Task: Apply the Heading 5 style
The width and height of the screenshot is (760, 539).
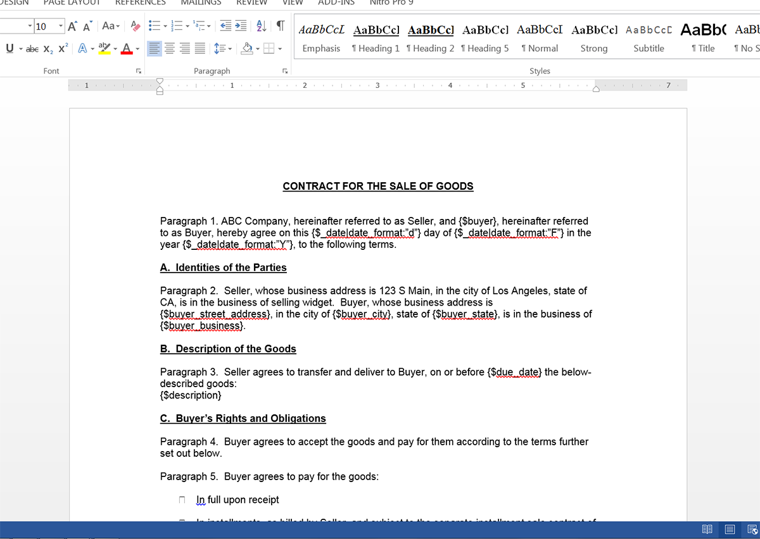Action: (x=484, y=39)
